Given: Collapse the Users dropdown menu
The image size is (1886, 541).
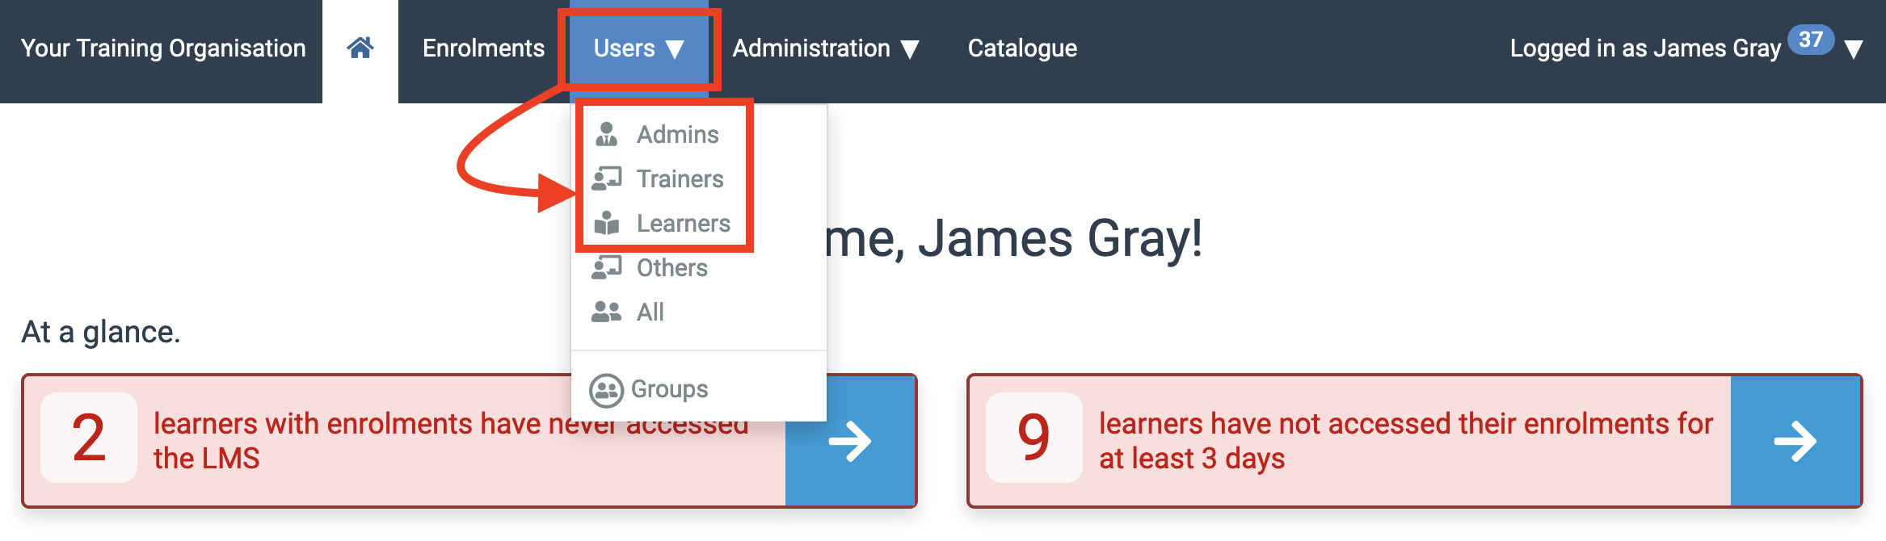Looking at the screenshot, I should coord(638,48).
